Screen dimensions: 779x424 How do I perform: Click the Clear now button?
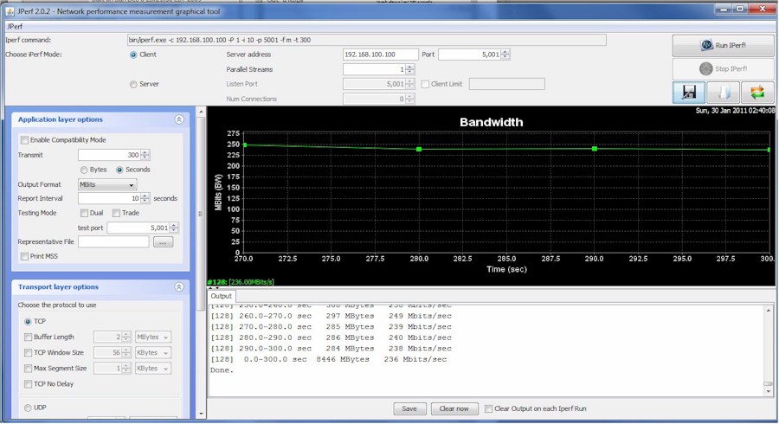454,408
